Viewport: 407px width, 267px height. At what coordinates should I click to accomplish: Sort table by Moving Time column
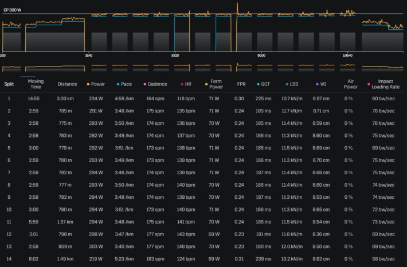[36, 84]
